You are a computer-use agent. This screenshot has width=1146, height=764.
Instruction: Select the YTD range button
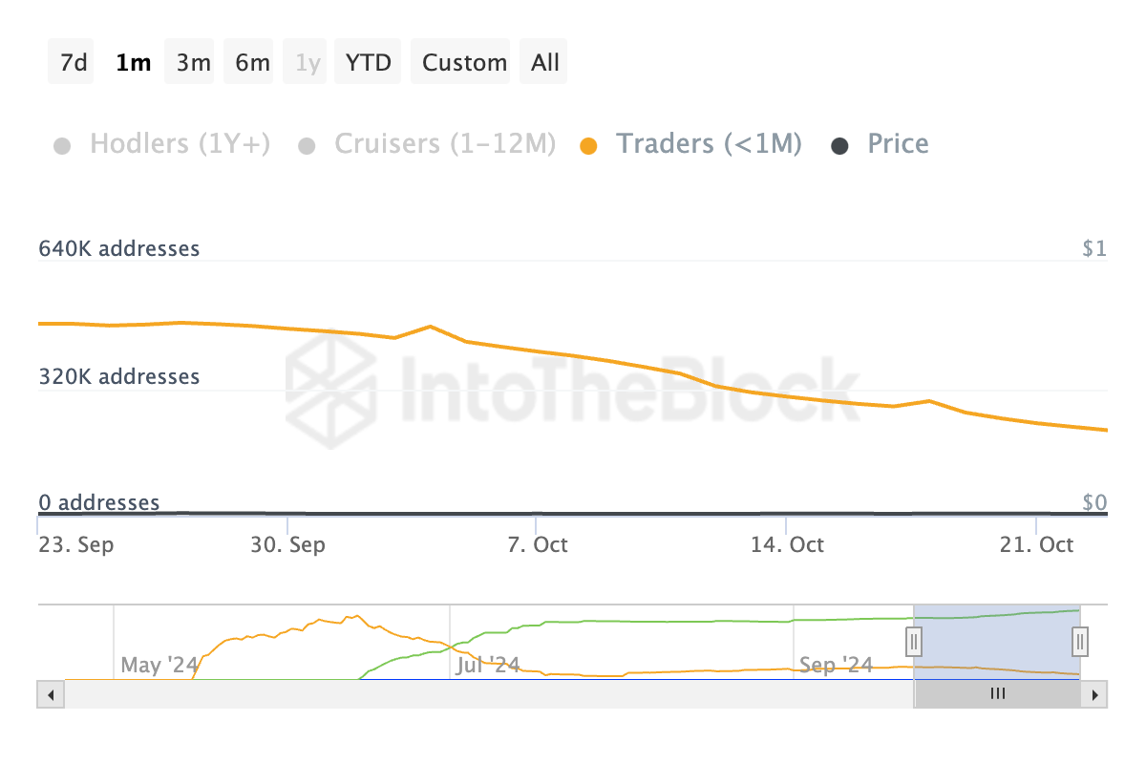pyautogui.click(x=369, y=63)
